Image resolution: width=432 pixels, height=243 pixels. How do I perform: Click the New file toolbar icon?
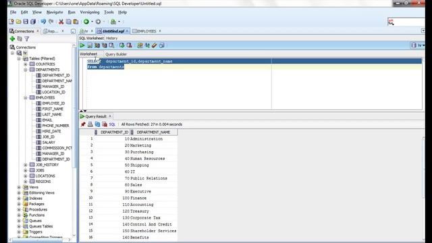tap(11, 22)
